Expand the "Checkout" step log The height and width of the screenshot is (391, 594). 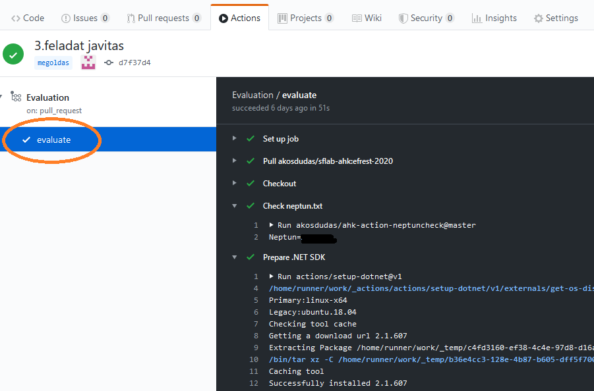(x=235, y=183)
